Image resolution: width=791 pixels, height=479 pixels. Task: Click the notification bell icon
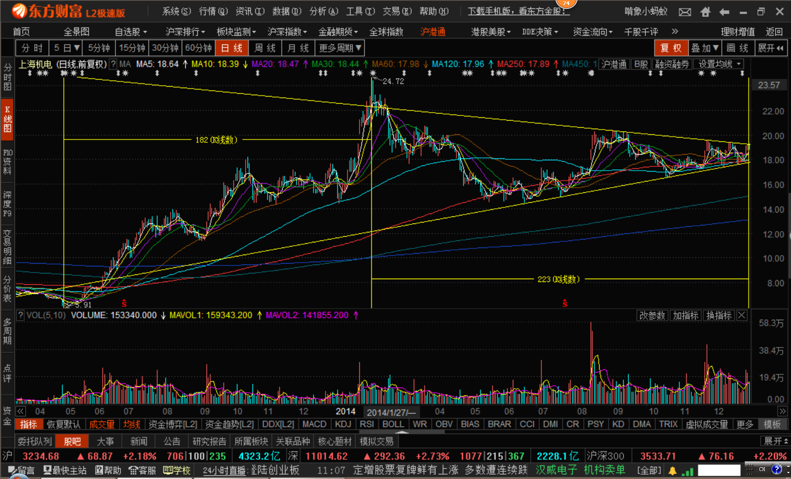point(672,471)
